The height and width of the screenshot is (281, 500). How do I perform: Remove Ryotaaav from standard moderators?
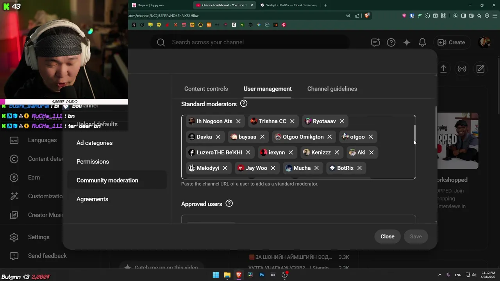click(342, 121)
